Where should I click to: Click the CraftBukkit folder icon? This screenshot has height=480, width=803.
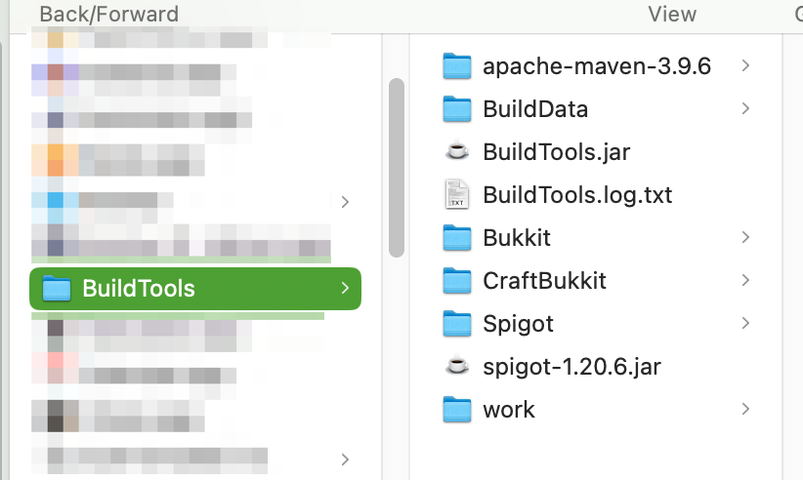click(x=457, y=281)
